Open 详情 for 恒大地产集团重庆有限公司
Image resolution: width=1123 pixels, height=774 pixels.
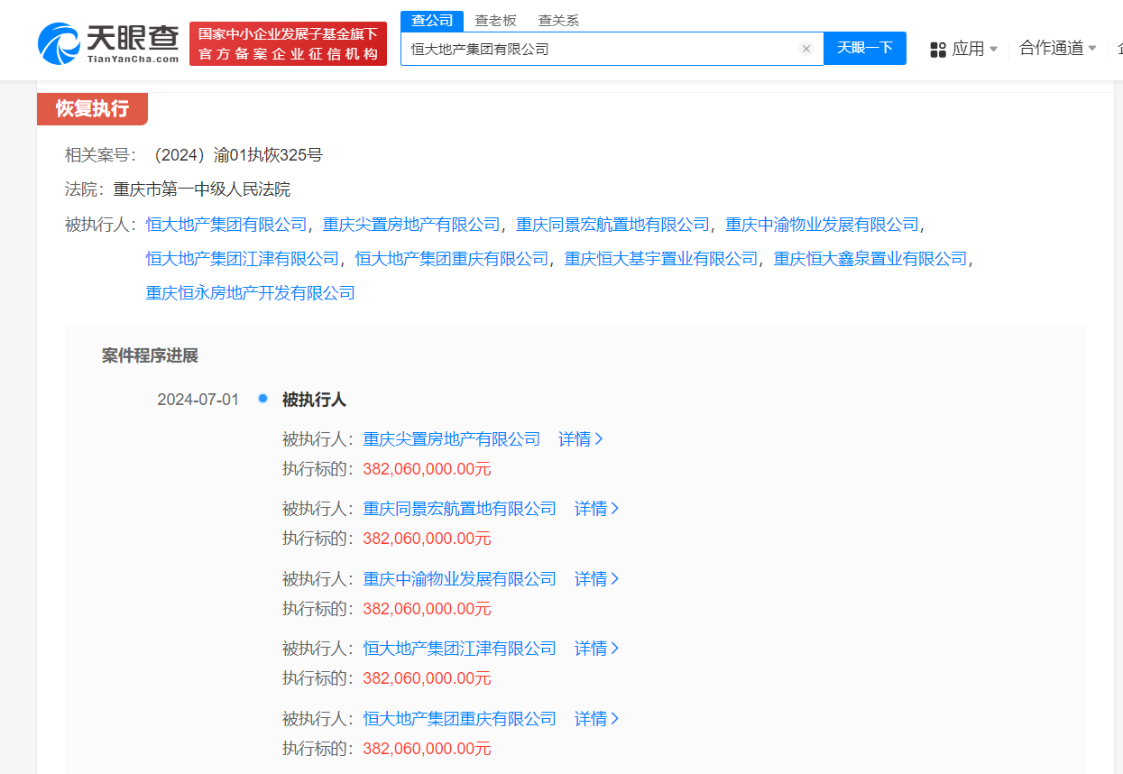pyautogui.click(x=596, y=719)
